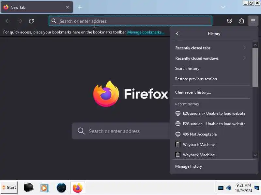Select Search history option
Viewport: 261px width, 195px height.
(x=211, y=69)
